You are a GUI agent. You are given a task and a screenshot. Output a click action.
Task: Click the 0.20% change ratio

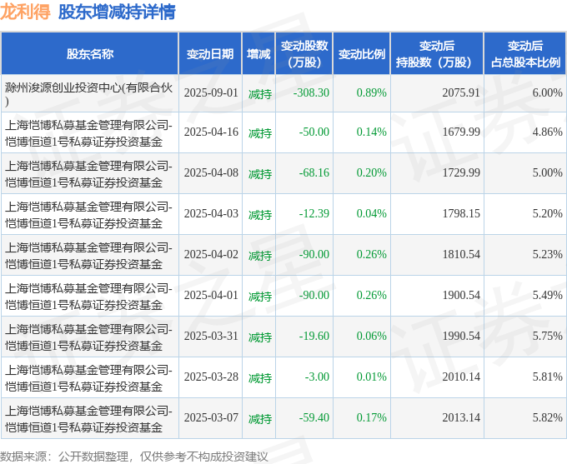click(x=371, y=172)
